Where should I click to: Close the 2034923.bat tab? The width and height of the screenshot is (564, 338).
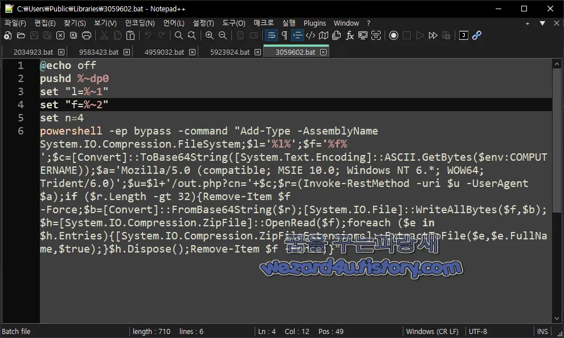[x=62, y=52]
